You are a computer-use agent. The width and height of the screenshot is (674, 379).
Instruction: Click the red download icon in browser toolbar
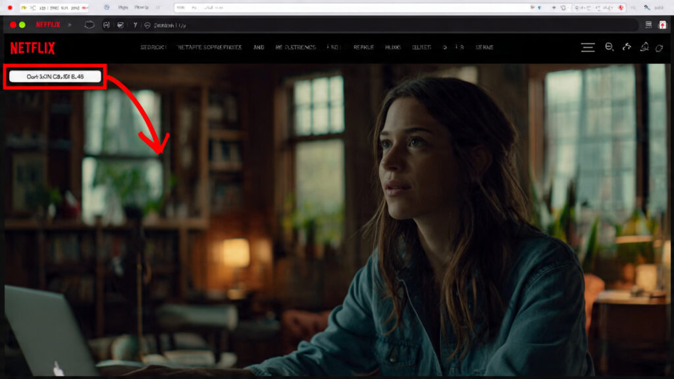coord(619,7)
